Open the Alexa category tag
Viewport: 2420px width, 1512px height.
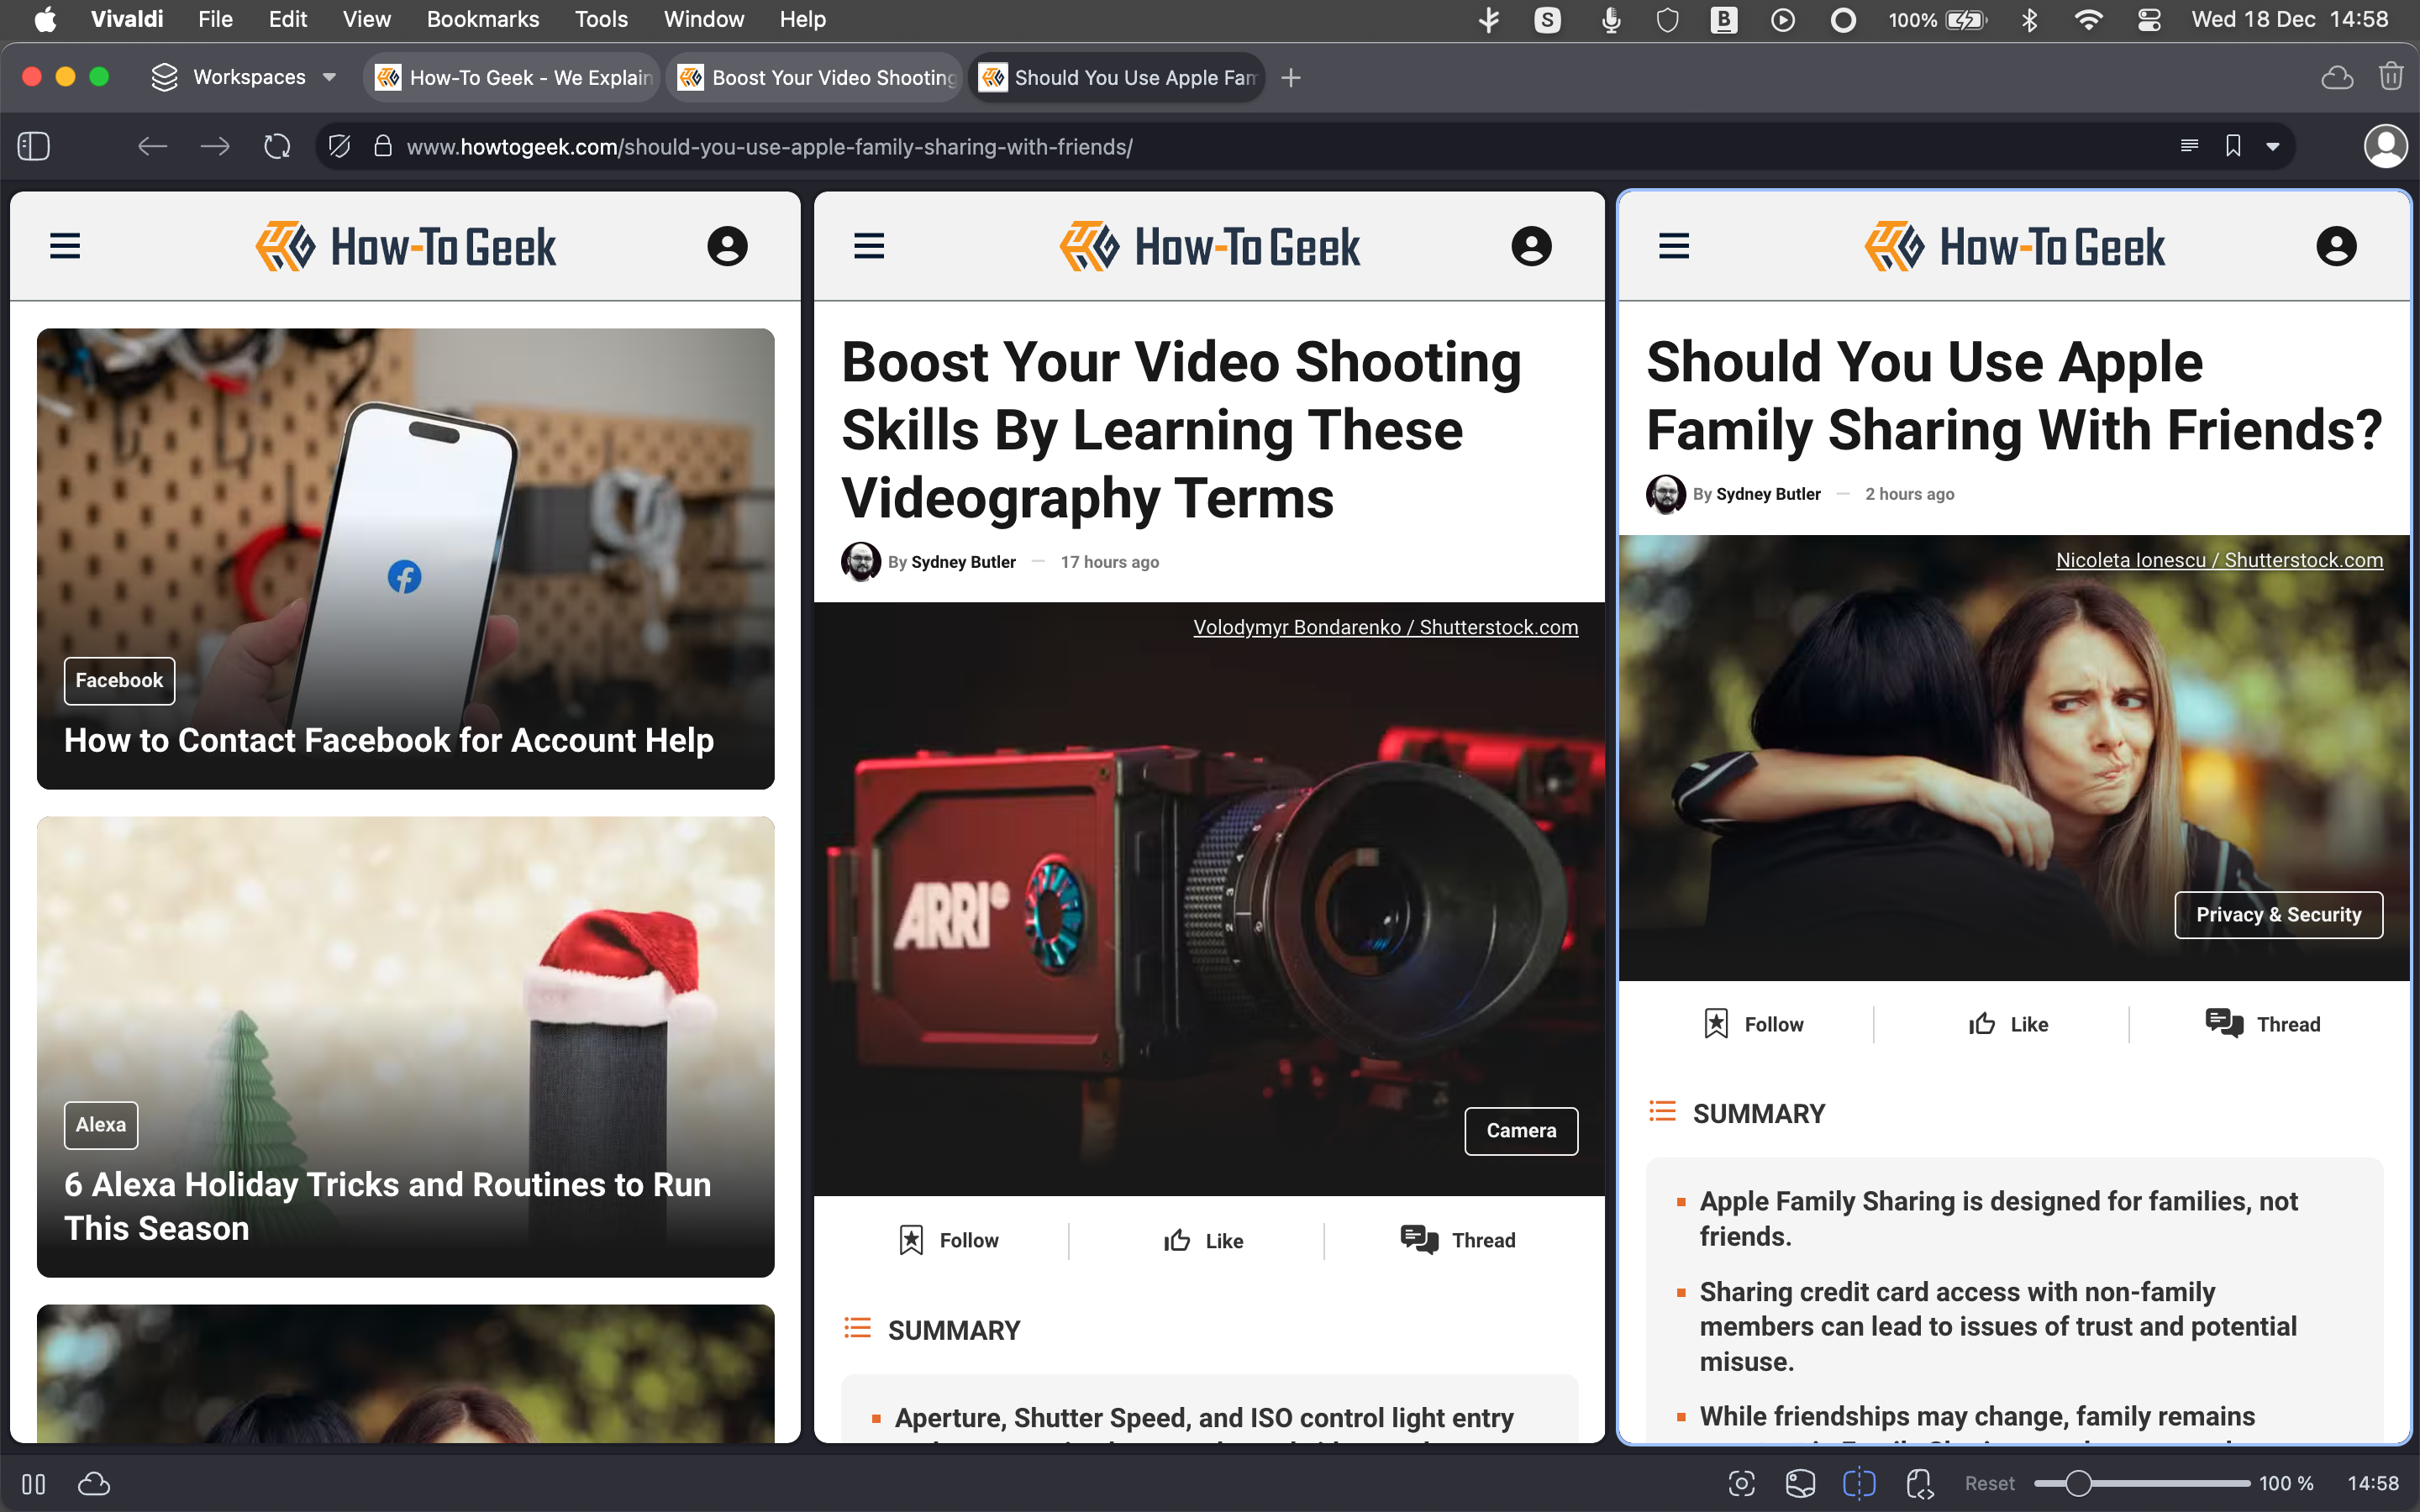pyautogui.click(x=101, y=1125)
